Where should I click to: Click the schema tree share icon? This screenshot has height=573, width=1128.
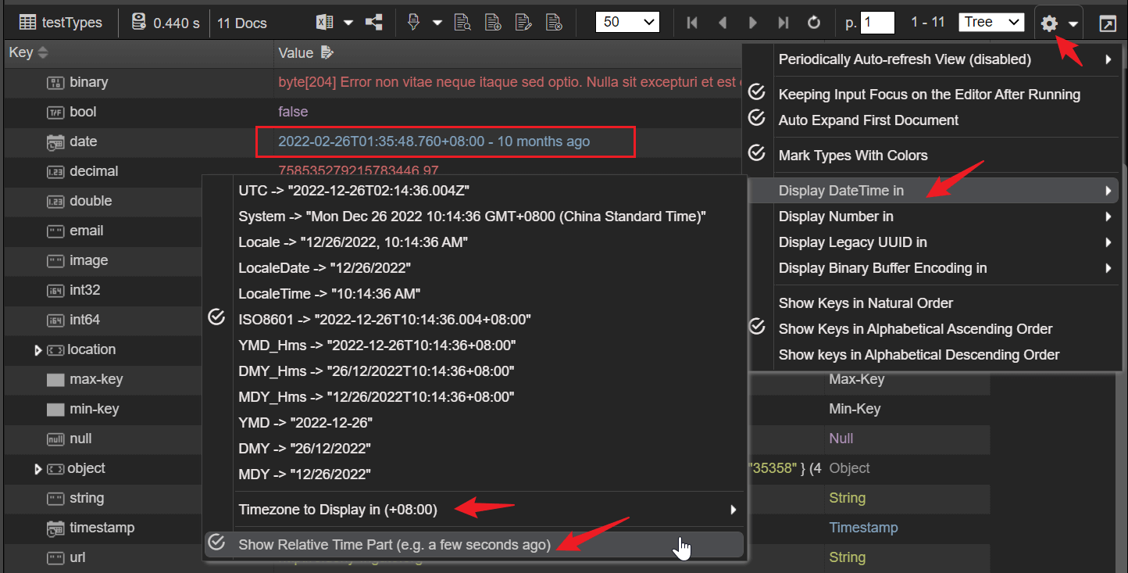click(x=374, y=23)
